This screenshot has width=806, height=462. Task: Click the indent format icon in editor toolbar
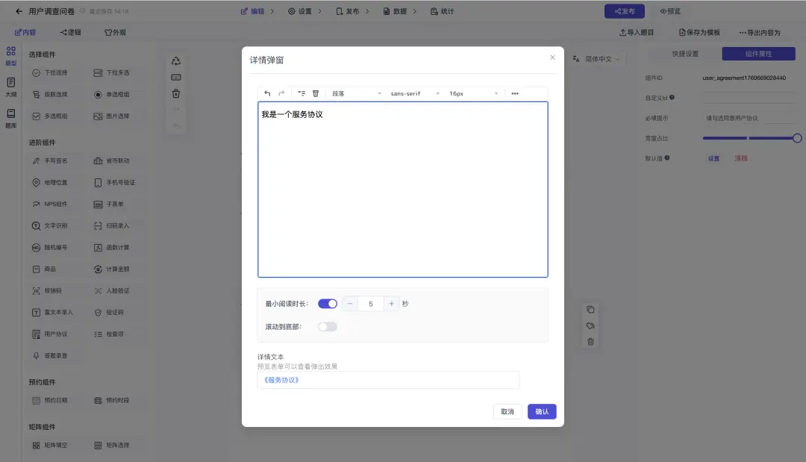[x=302, y=93]
